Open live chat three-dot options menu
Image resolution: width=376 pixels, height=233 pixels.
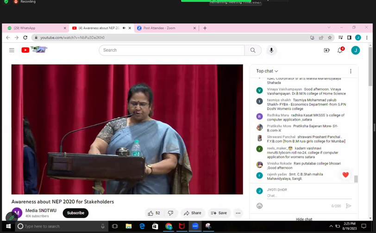351,71
